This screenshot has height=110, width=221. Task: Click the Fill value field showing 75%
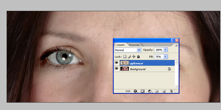[159, 57]
